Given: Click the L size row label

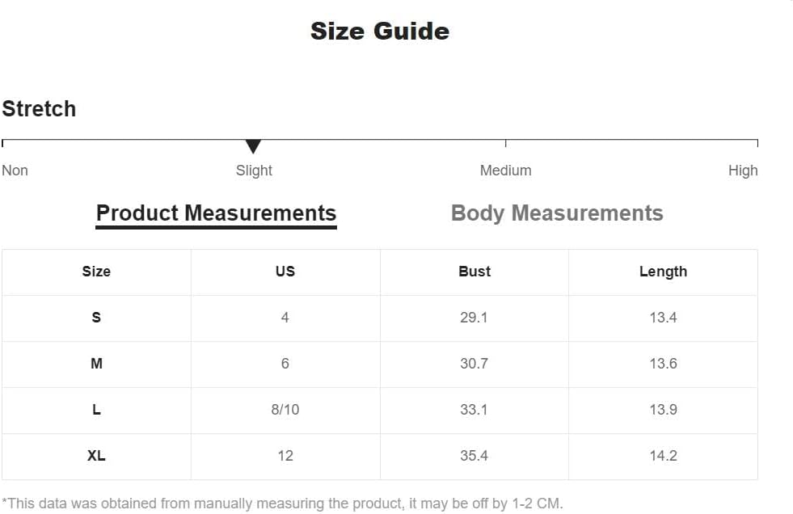Looking at the screenshot, I should (96, 410).
